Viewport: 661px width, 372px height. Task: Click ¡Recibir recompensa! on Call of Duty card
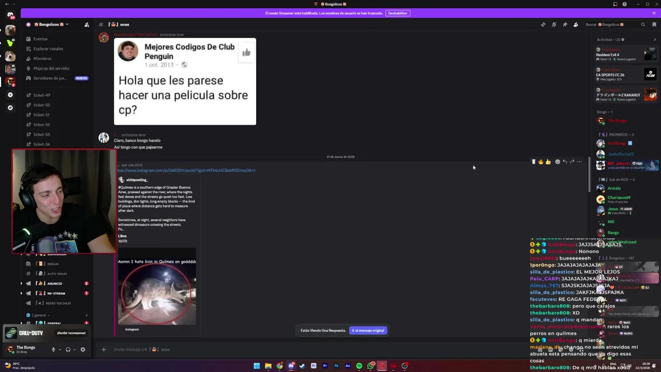(71, 333)
